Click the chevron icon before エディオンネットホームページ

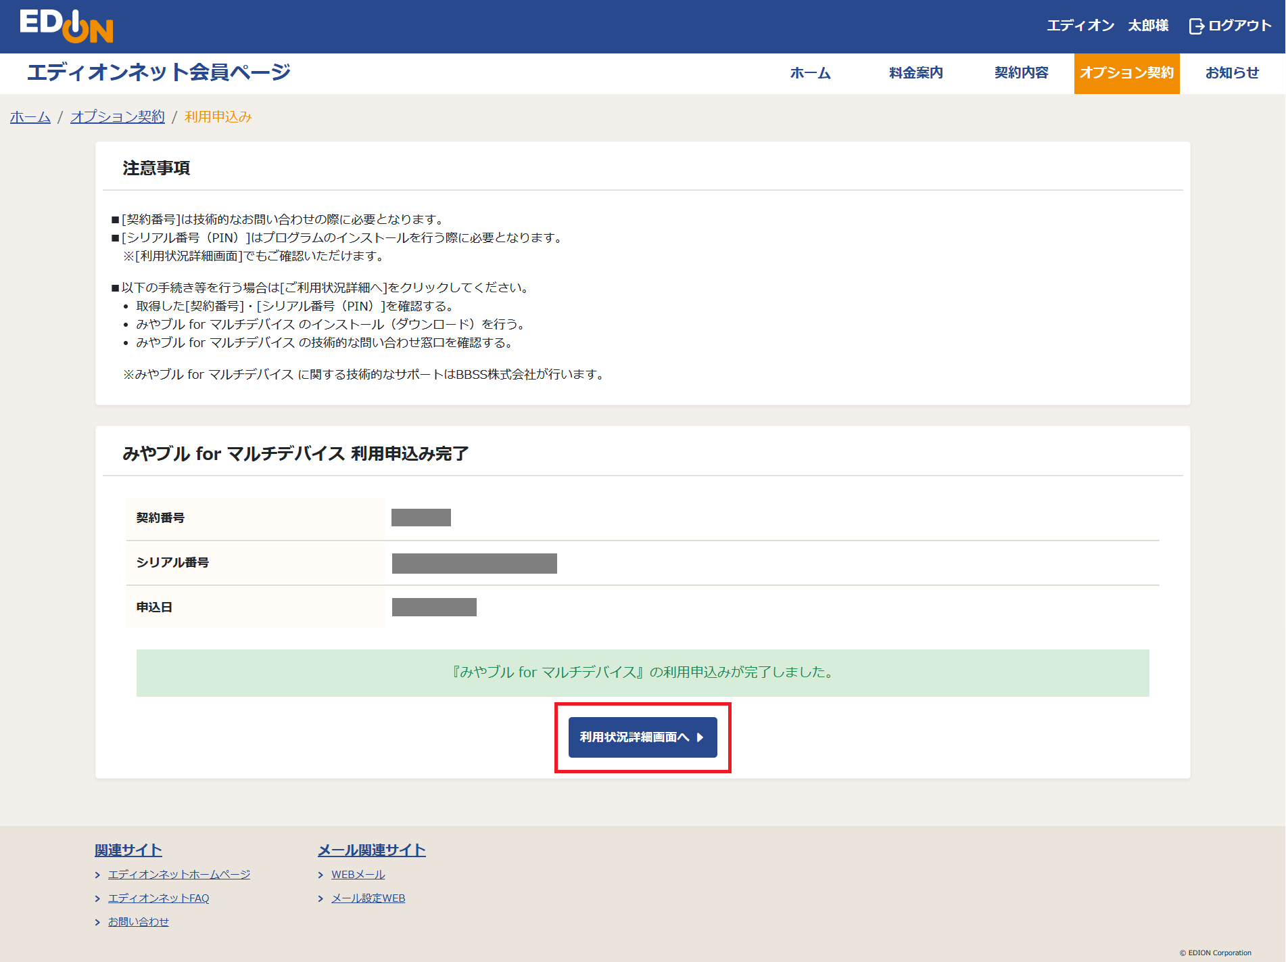[97, 874]
